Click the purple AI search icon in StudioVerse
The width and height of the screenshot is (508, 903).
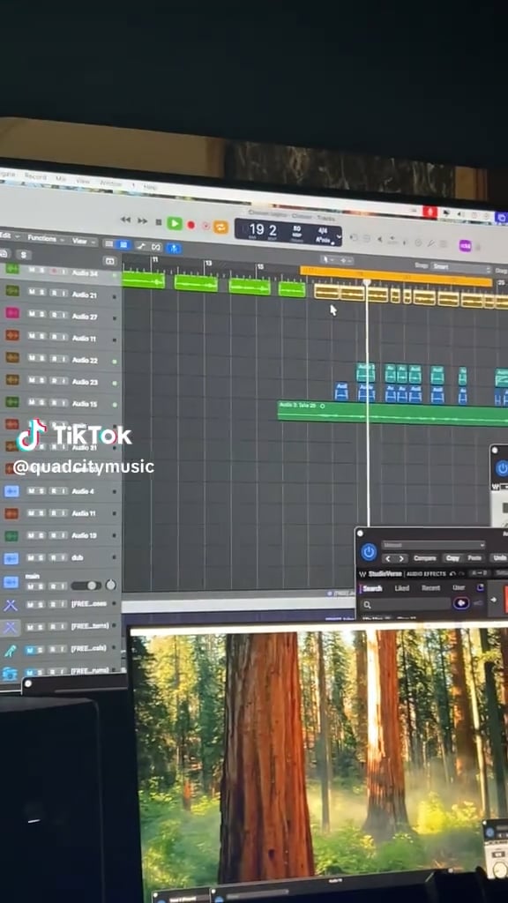[x=460, y=603]
